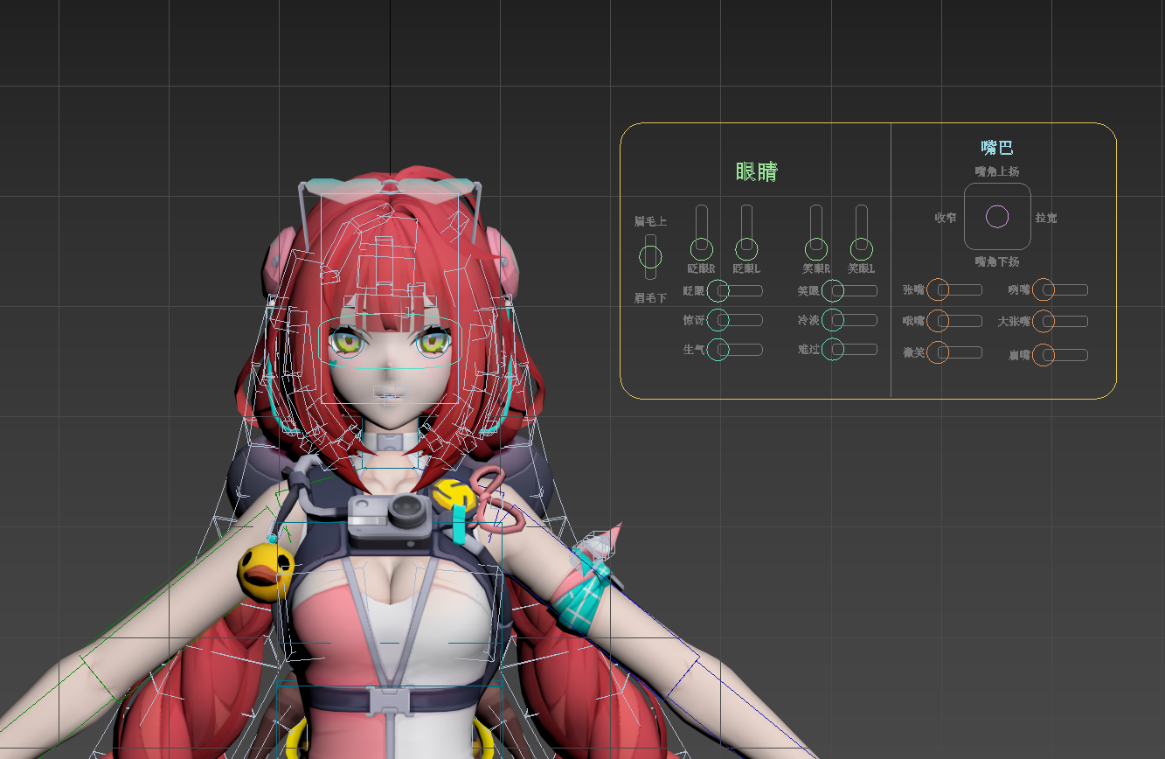Pick the 冷淡 (cold) expression slider handle
The height and width of the screenshot is (759, 1165).
[x=833, y=320]
